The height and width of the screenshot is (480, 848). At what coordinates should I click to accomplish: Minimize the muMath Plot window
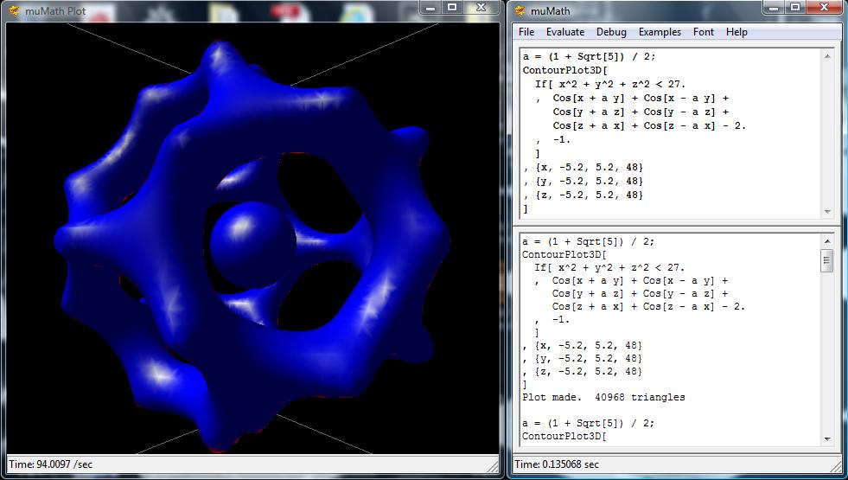coord(430,7)
